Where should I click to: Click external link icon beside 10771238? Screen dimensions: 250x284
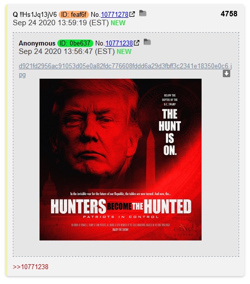137,43
